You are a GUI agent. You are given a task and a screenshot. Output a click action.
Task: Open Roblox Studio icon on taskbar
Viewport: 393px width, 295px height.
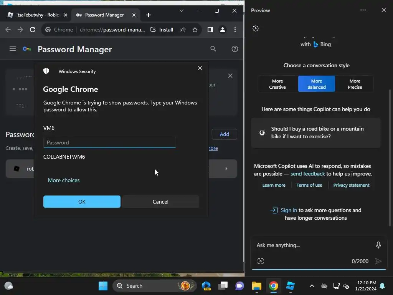click(x=290, y=286)
